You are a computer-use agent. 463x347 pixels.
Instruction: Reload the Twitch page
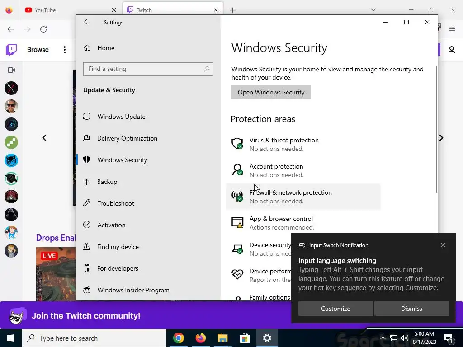[43, 29]
